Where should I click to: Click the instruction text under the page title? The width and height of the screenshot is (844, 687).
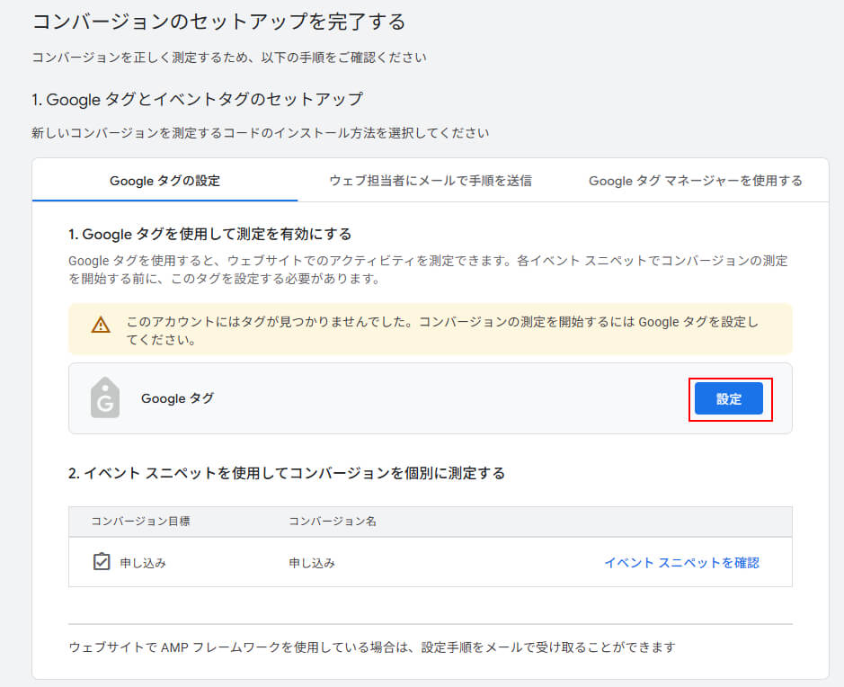point(228,58)
